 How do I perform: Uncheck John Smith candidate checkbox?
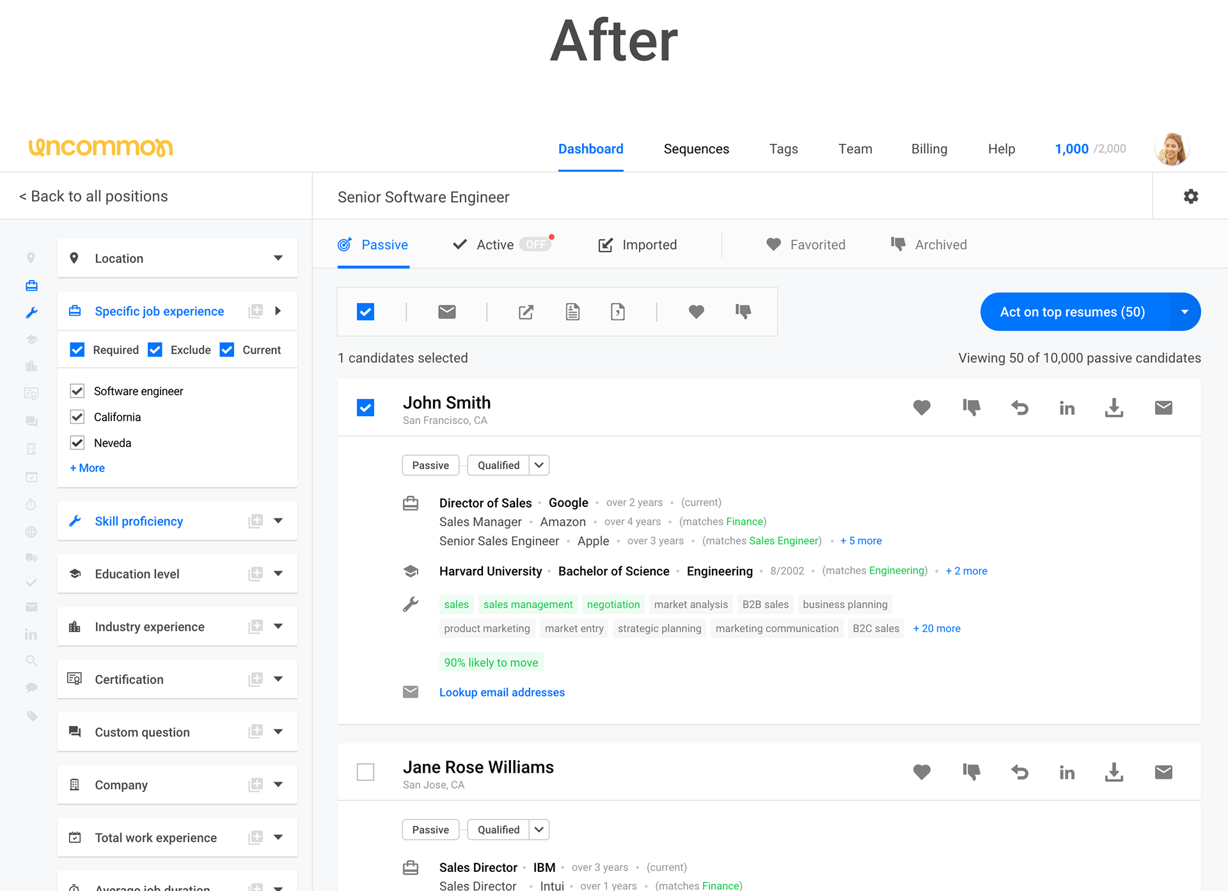365,408
